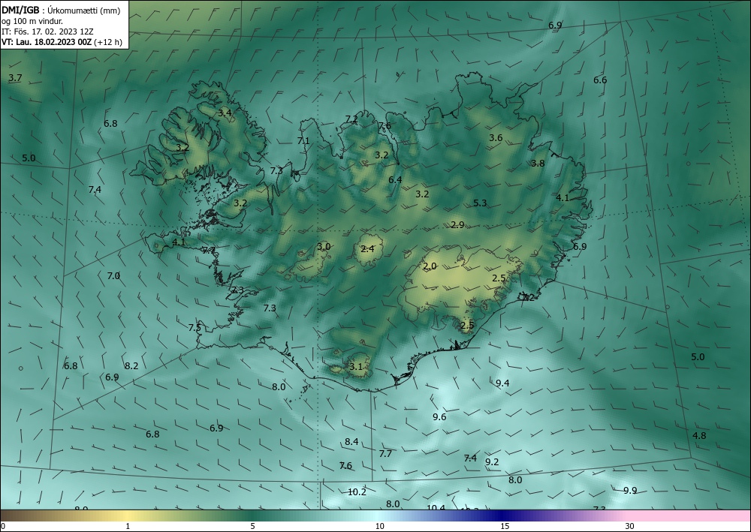Click the 8.2 map value
The height and width of the screenshot is (532, 751).
(x=131, y=365)
